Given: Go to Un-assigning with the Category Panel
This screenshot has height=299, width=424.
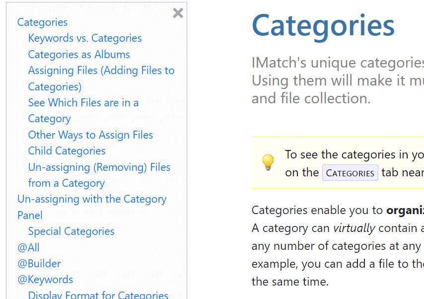Looking at the screenshot, I should pos(92,207).
